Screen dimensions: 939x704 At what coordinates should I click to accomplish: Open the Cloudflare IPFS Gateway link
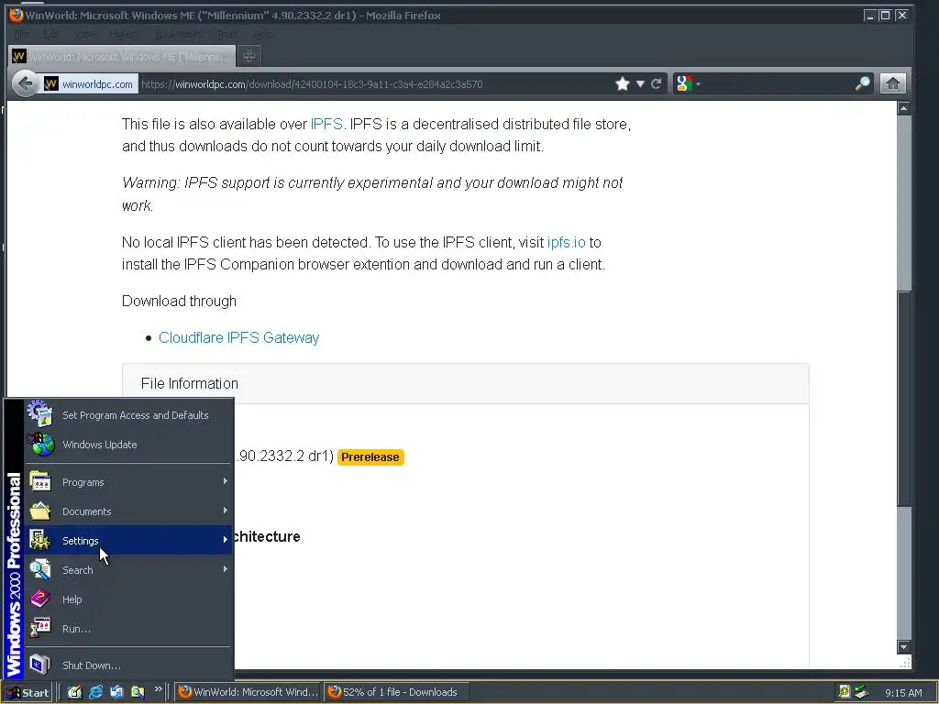(x=239, y=337)
